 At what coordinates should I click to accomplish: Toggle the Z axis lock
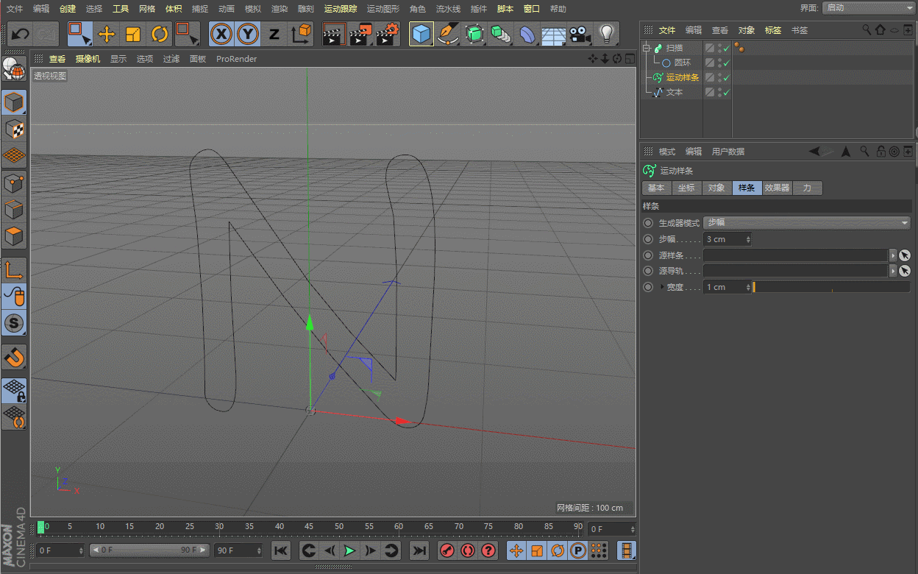[274, 34]
